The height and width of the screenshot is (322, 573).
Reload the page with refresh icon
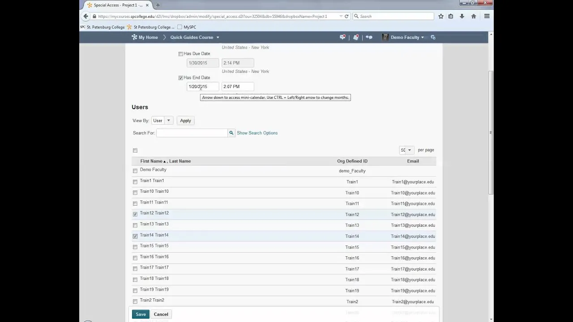346,16
